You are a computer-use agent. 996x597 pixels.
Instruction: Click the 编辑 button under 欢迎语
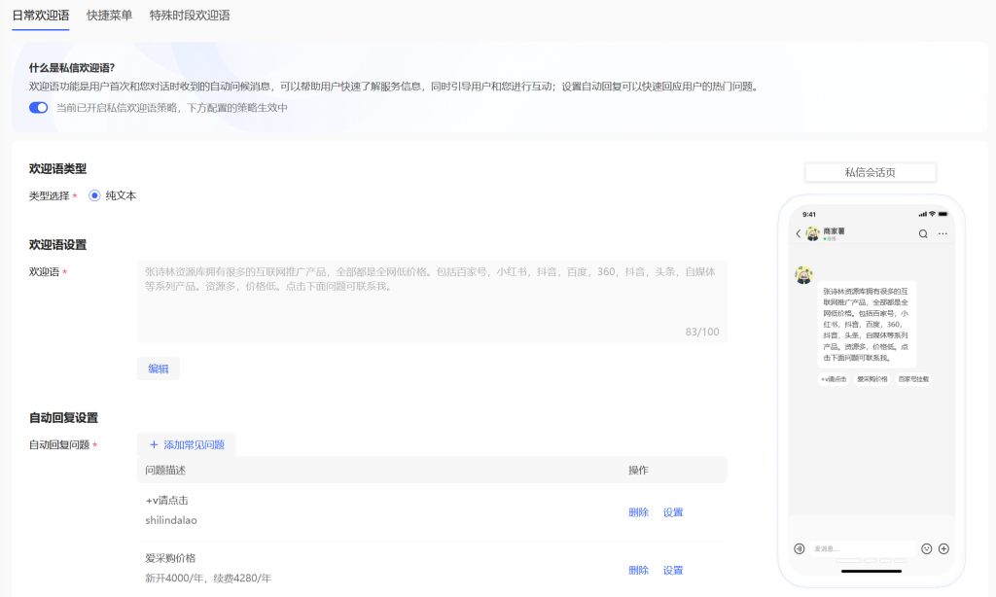coord(159,369)
